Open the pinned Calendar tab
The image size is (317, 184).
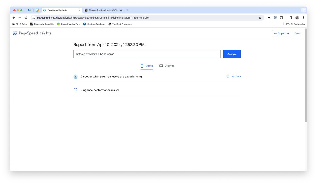click(37, 10)
